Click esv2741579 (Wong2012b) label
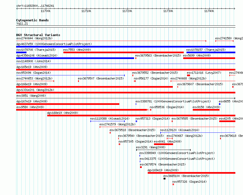This screenshot has height=195, width=243. click(117, 124)
